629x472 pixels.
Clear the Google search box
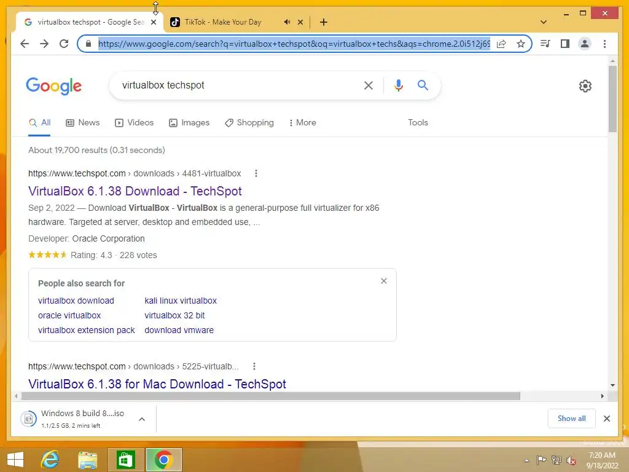point(369,85)
